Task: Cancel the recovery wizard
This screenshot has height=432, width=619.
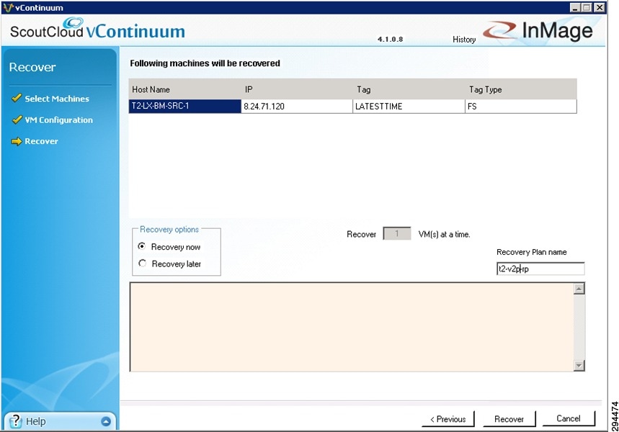Action: [x=569, y=418]
